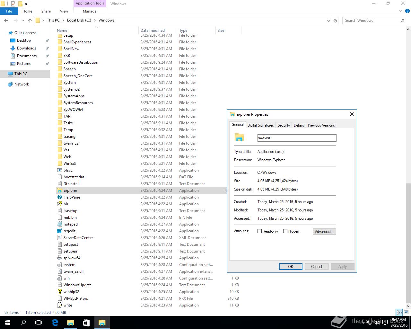Click the write application icon
The image size is (411, 329).
point(59,305)
